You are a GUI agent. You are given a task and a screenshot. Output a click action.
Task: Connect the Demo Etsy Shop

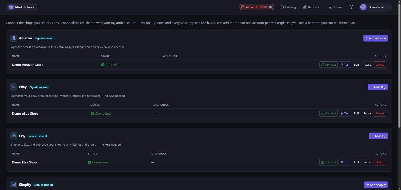click(x=329, y=162)
